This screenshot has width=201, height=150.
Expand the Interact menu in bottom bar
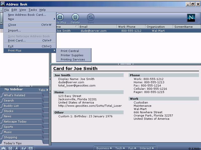[x=147, y=148]
